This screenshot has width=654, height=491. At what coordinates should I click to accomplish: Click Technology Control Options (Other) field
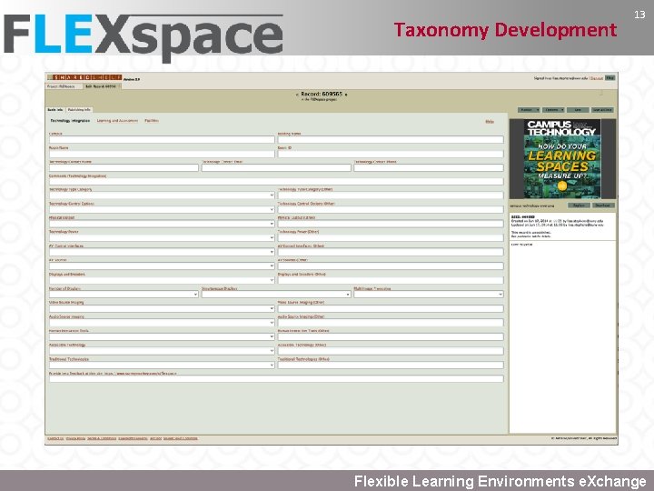(x=391, y=210)
